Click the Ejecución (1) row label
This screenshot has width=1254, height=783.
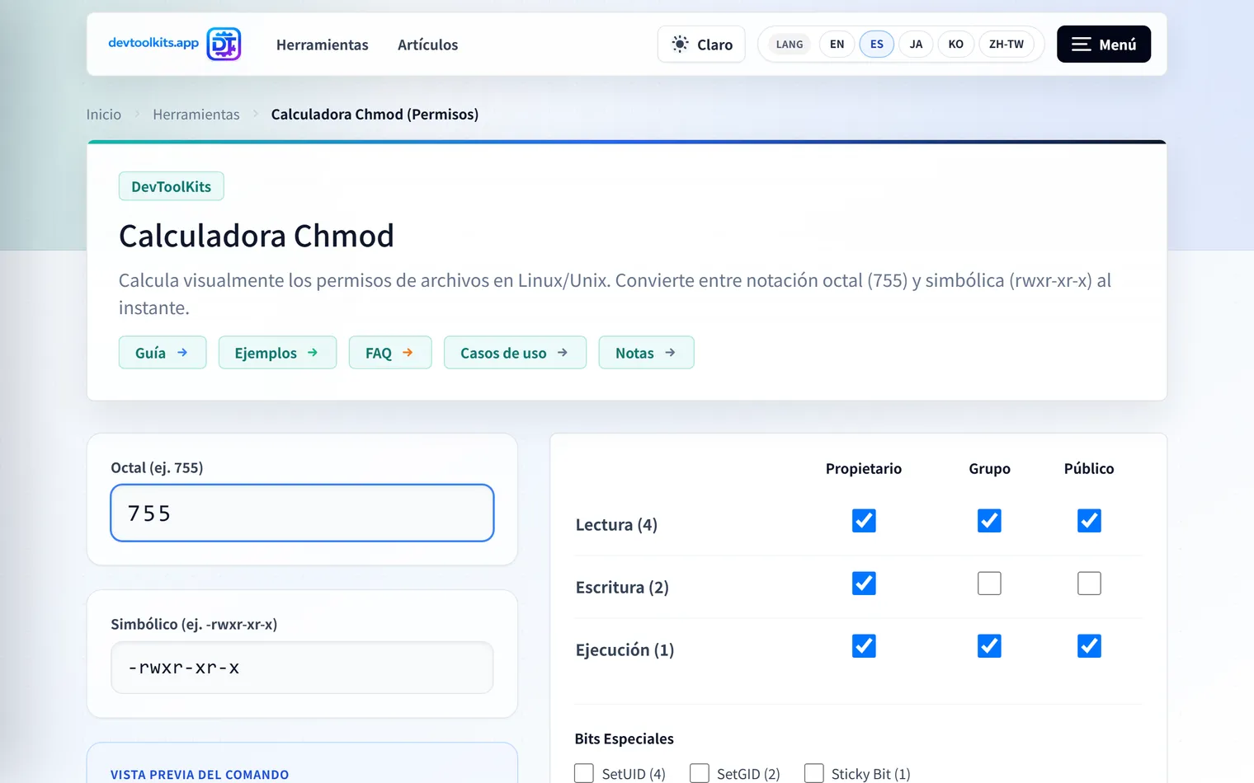coord(625,650)
